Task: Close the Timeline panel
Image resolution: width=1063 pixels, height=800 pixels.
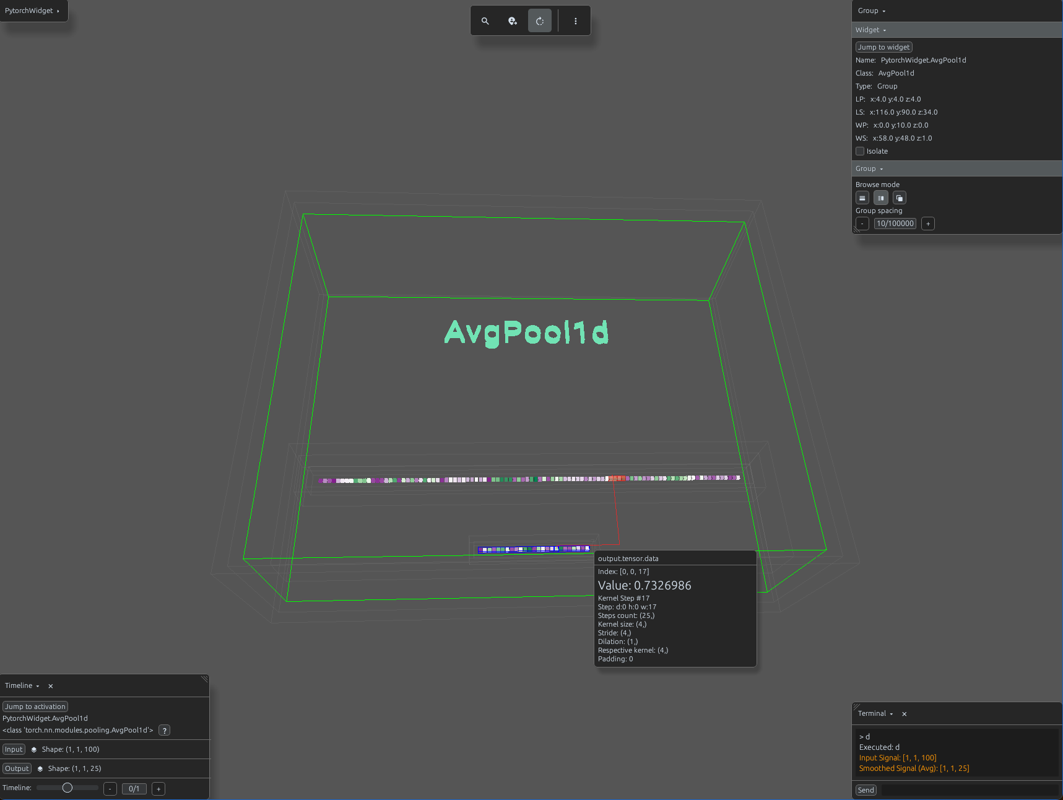Action: click(51, 686)
